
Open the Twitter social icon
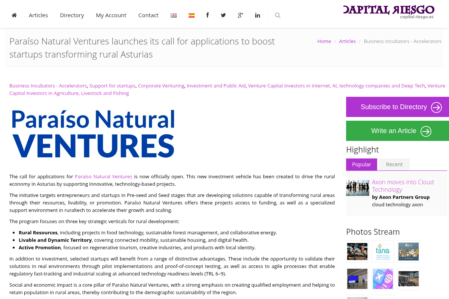tap(223, 15)
